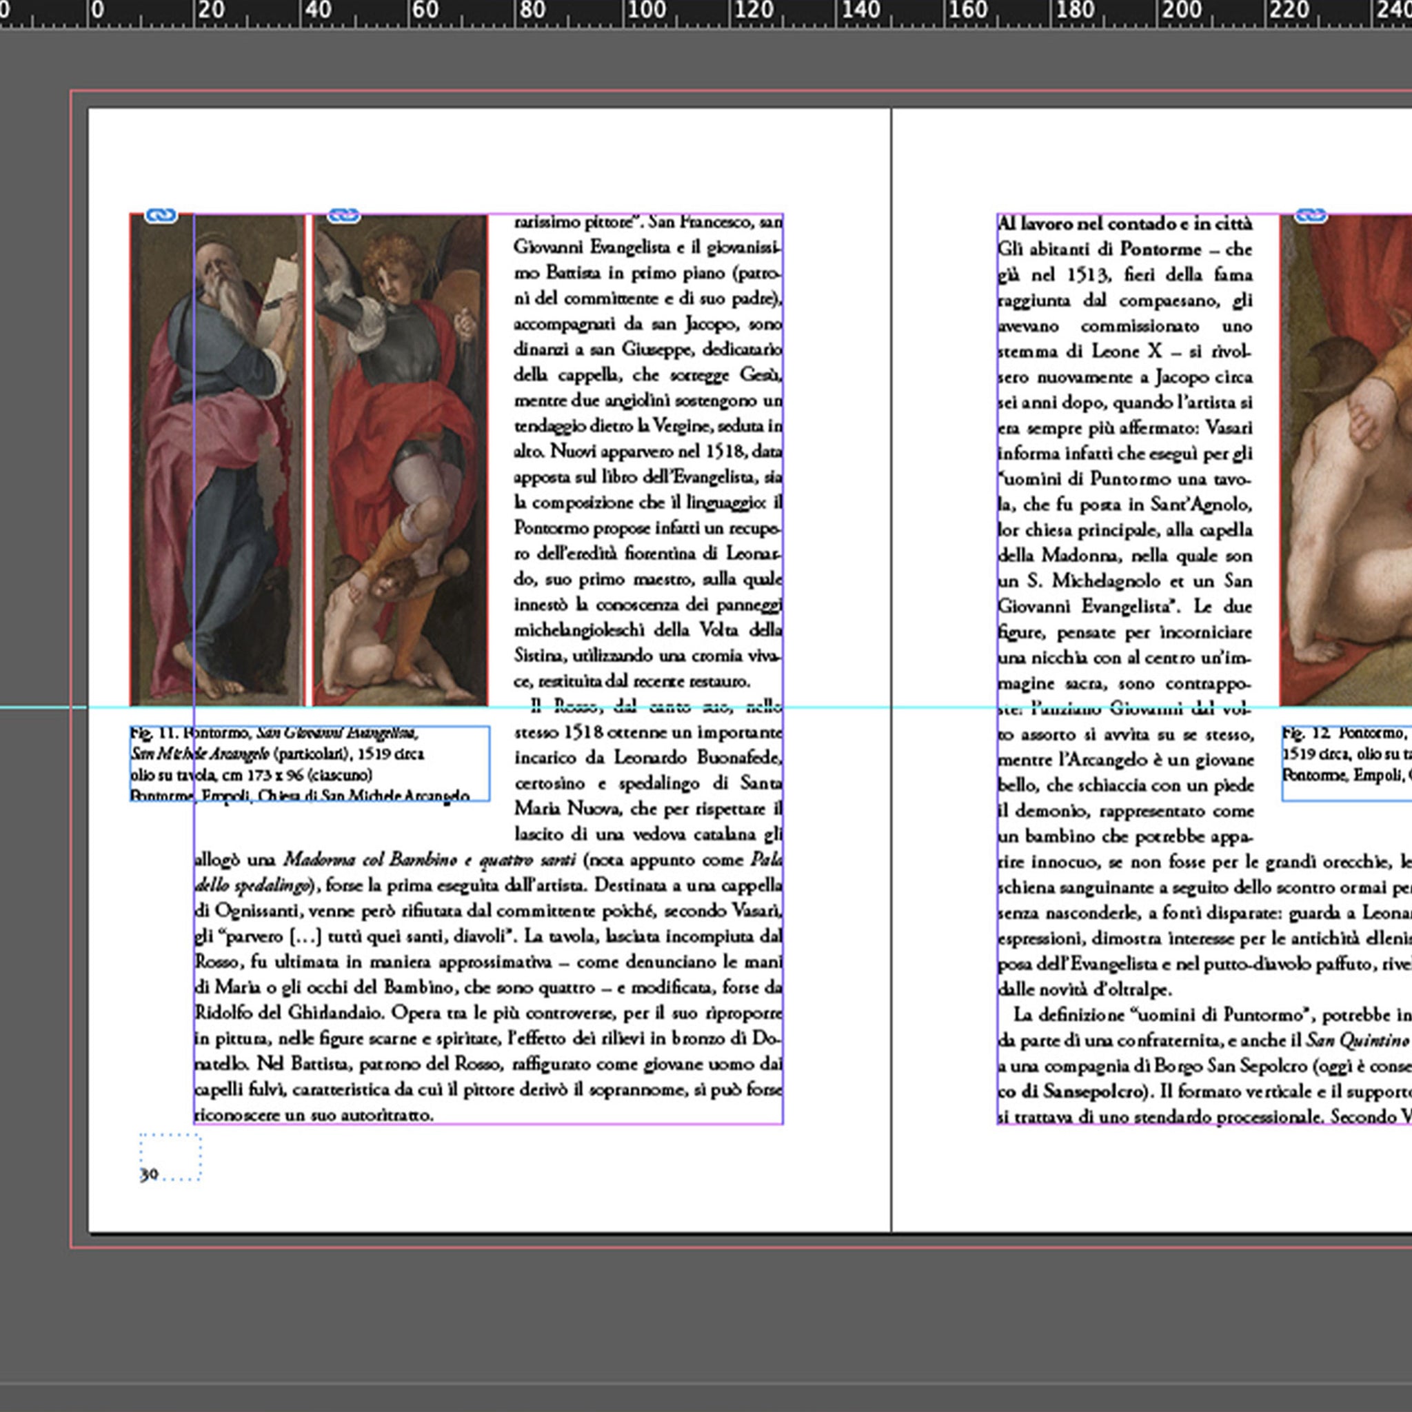Select the San Michele Arcangelo painting with the armored angel

(x=401, y=460)
